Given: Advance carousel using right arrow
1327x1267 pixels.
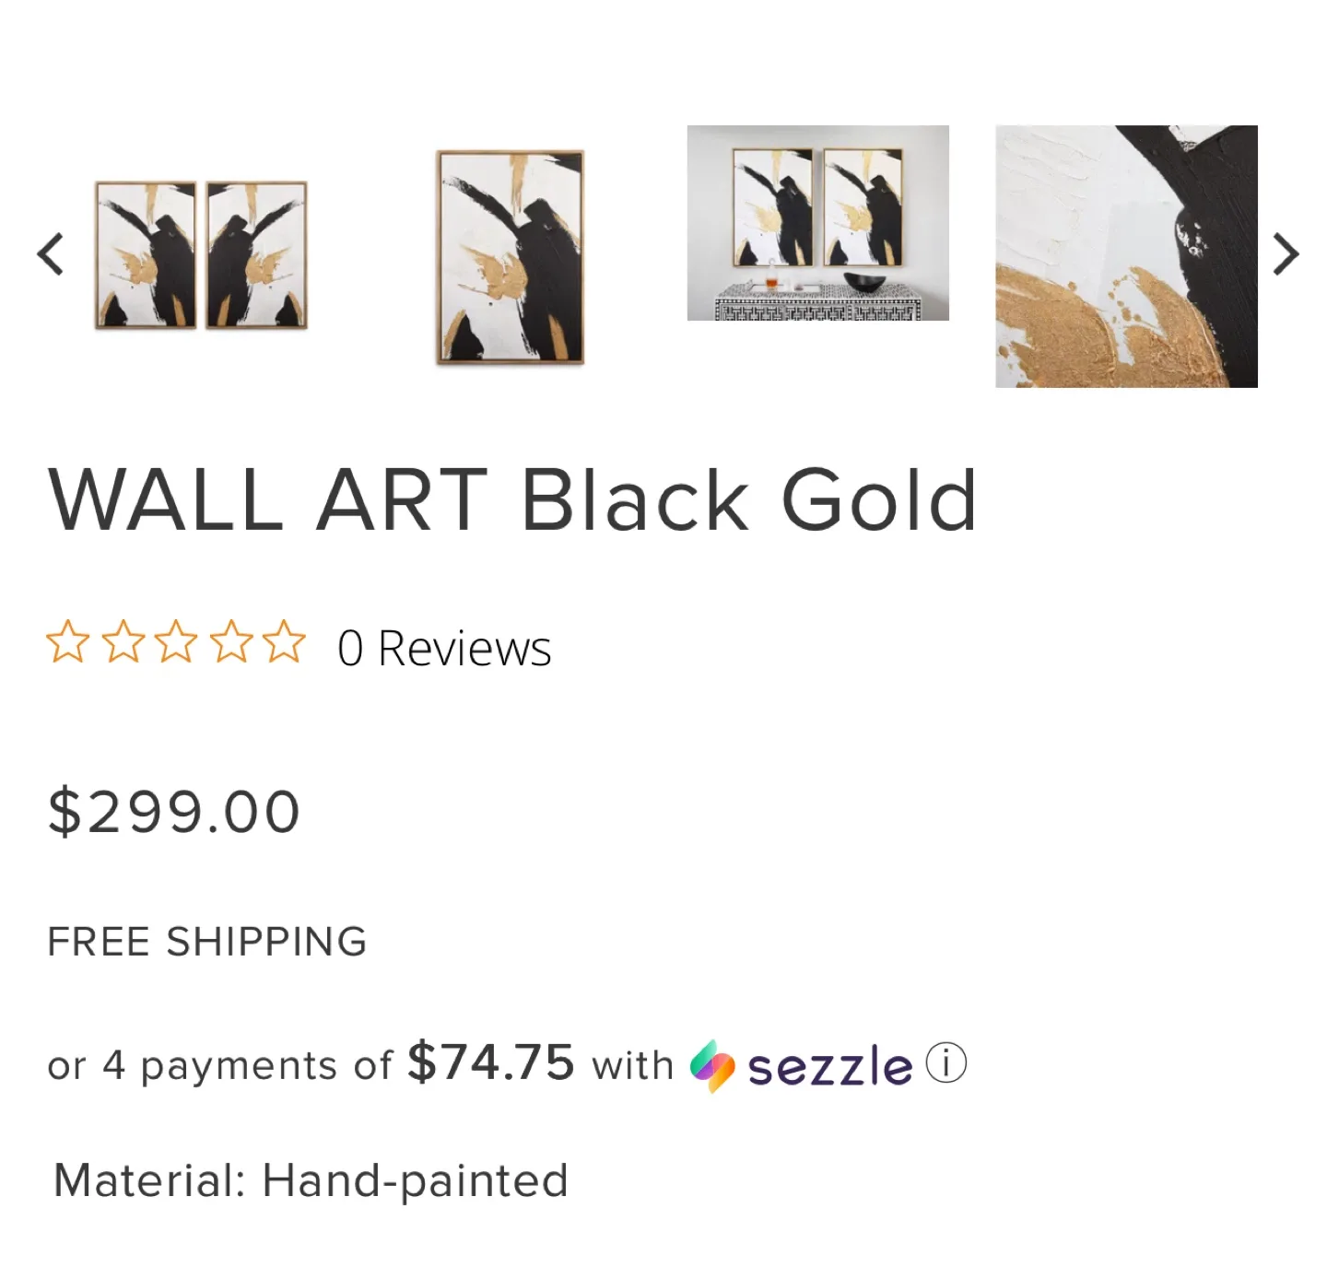Looking at the screenshot, I should [x=1285, y=253].
